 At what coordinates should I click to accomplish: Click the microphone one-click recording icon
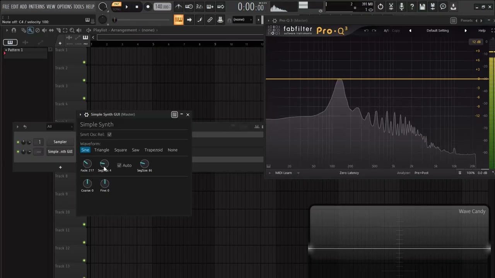point(401,7)
